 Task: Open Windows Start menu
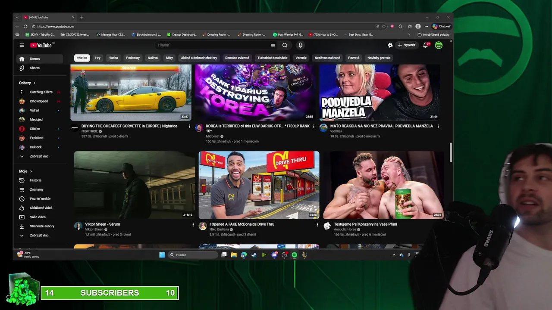(x=162, y=255)
